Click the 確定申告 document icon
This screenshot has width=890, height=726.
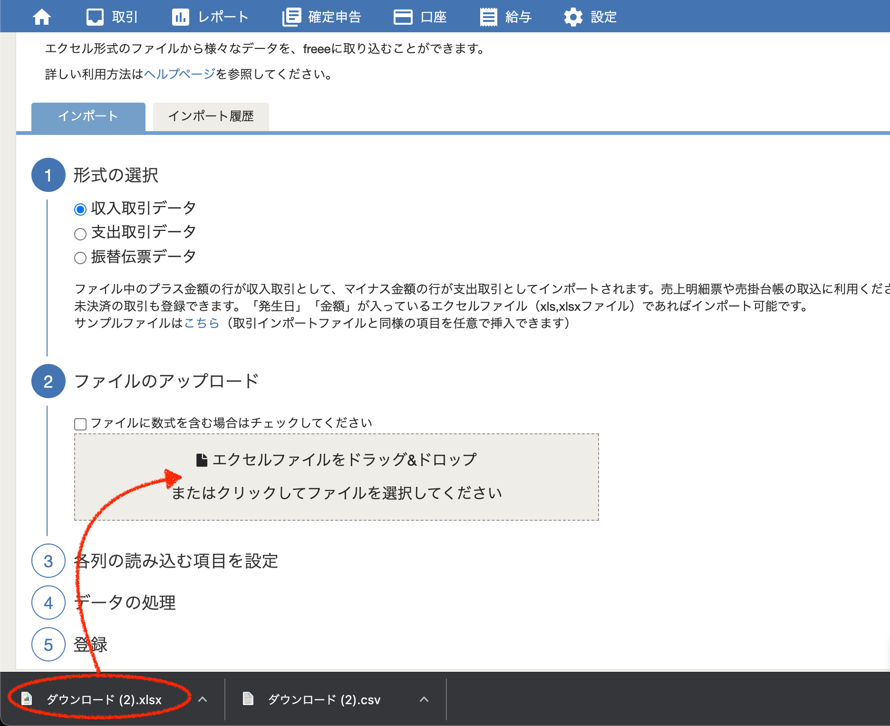click(291, 17)
